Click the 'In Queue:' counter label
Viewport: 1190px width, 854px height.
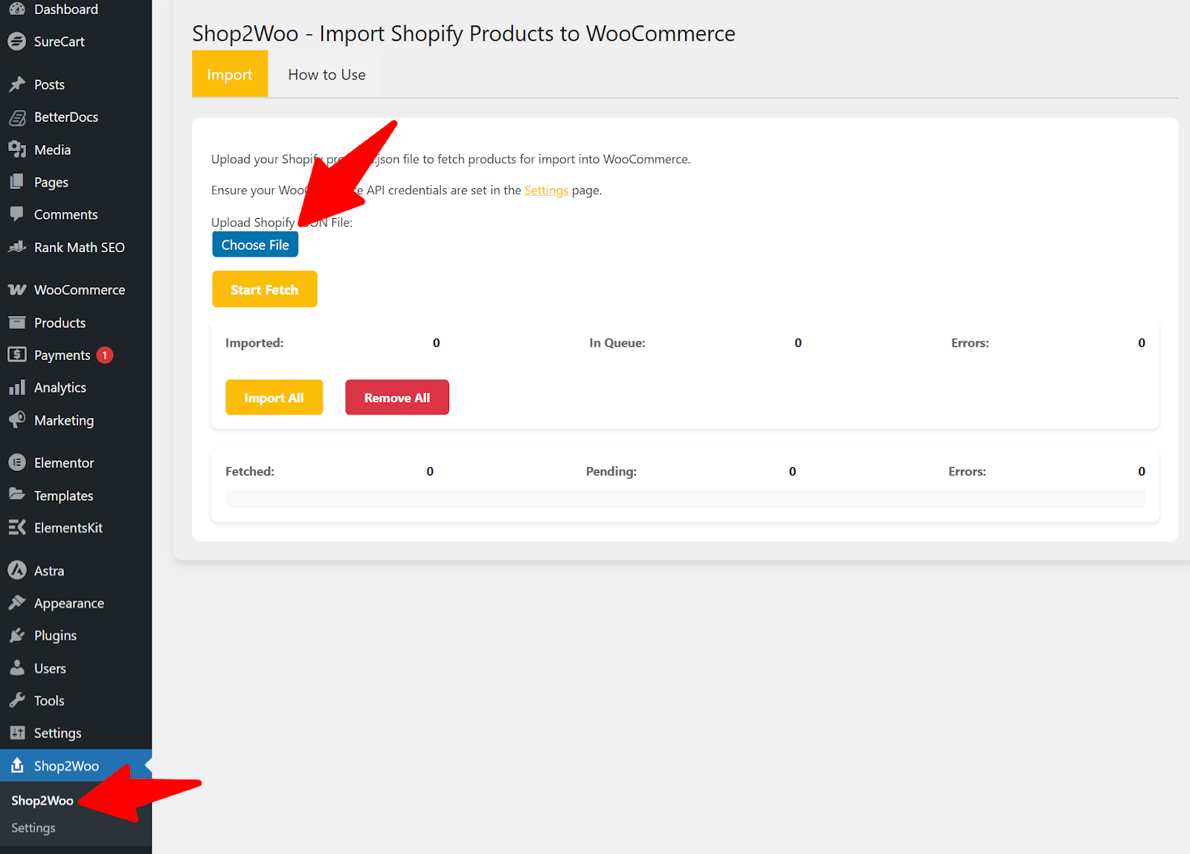pyautogui.click(x=617, y=343)
